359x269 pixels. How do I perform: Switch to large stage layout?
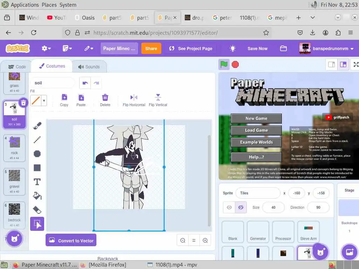[x=343, y=64]
